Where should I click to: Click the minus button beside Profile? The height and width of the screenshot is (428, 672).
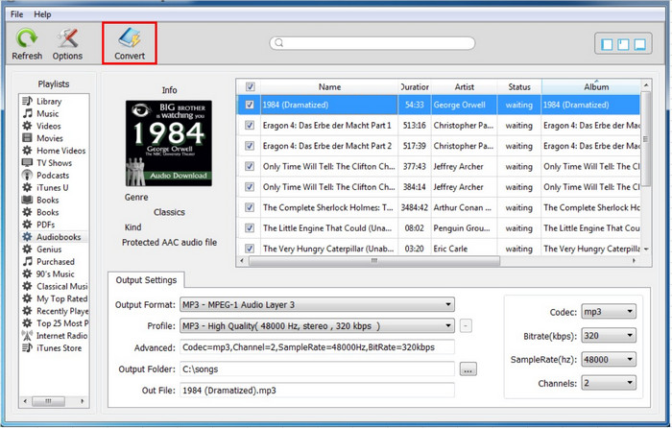pos(466,326)
